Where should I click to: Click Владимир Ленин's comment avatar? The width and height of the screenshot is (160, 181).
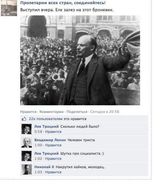[27, 143]
